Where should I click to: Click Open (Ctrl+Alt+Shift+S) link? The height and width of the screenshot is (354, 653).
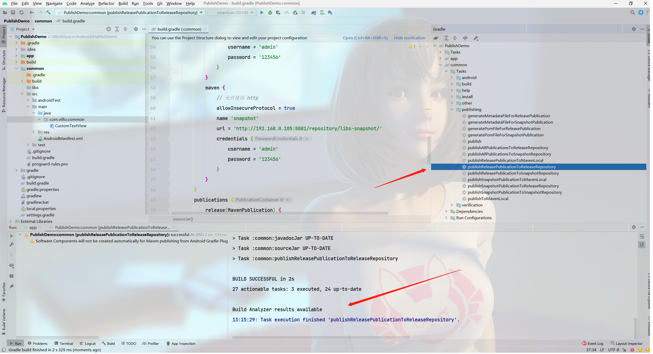click(x=365, y=38)
